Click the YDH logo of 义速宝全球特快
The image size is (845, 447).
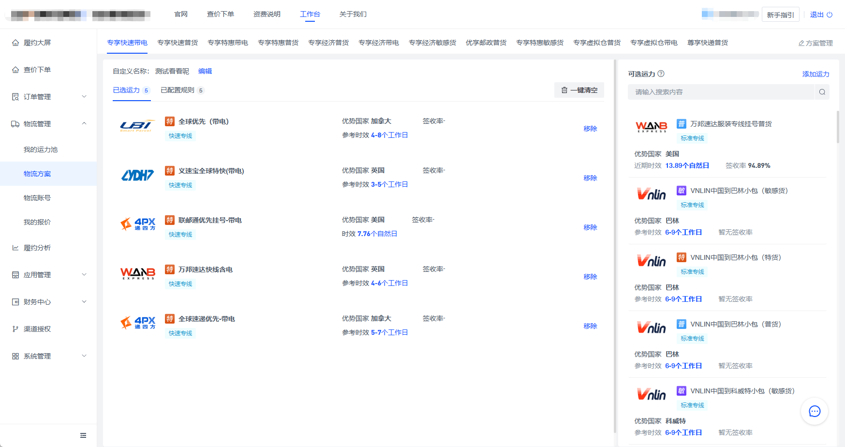(137, 175)
